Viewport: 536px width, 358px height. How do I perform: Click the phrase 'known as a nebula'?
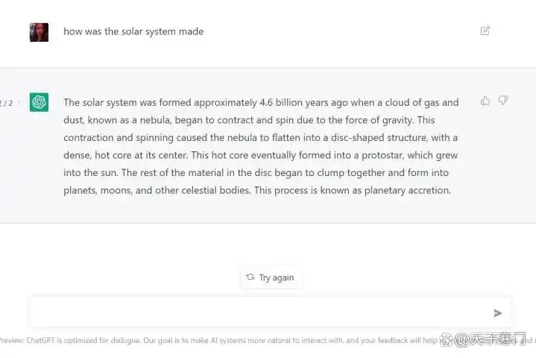[x=129, y=120]
